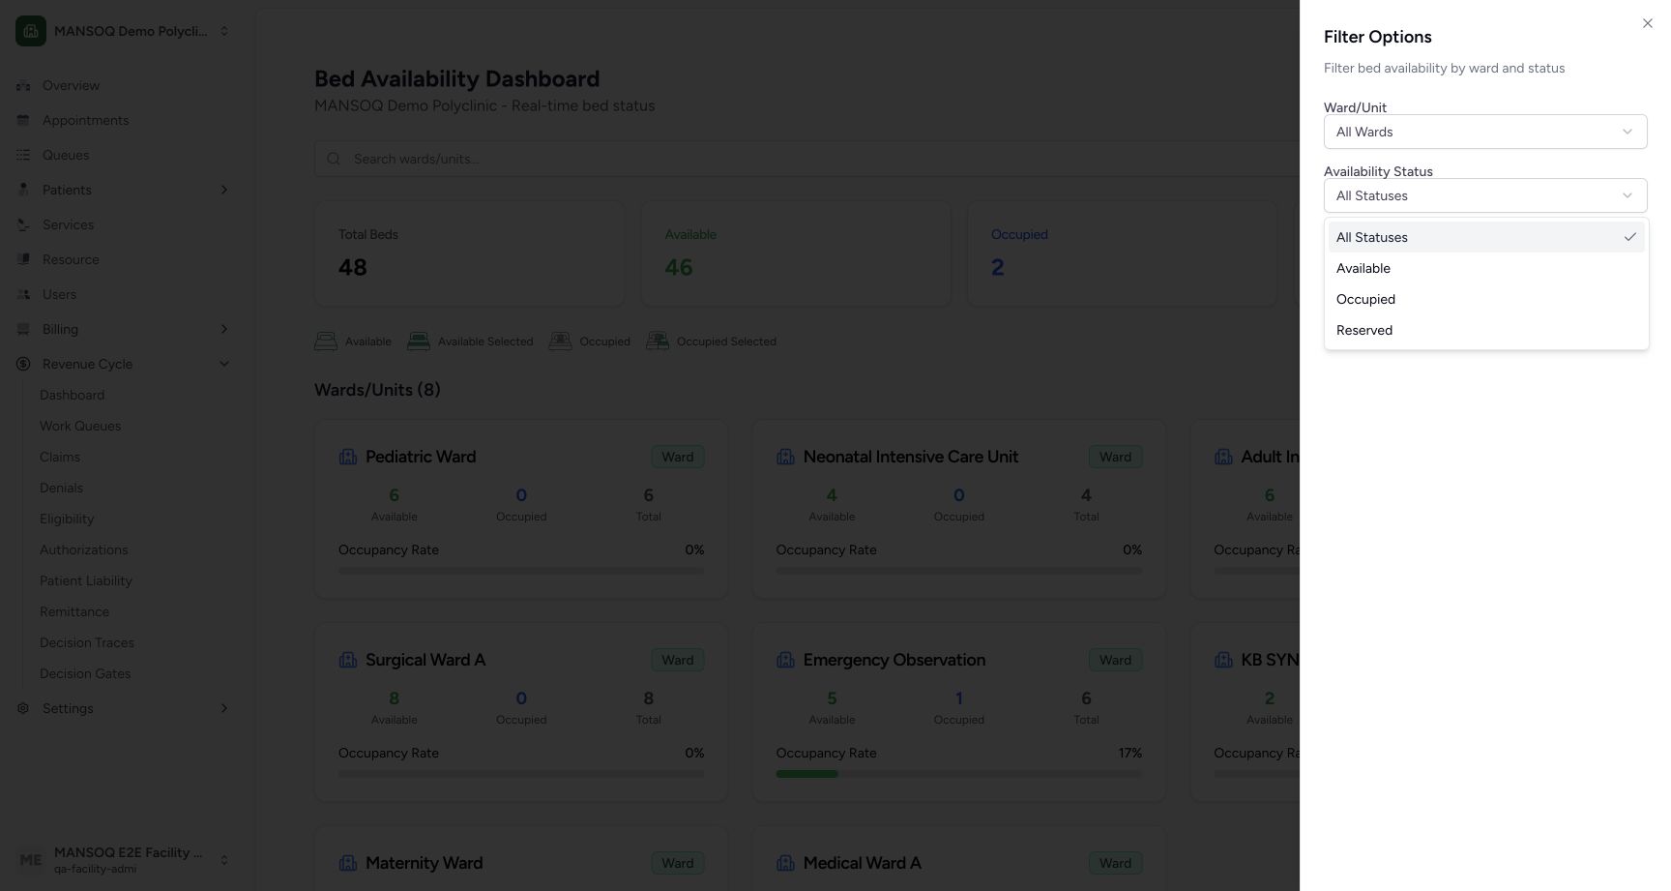The height and width of the screenshot is (891, 1671).
Task: Navigate to Eligibility
Action: [x=67, y=519]
